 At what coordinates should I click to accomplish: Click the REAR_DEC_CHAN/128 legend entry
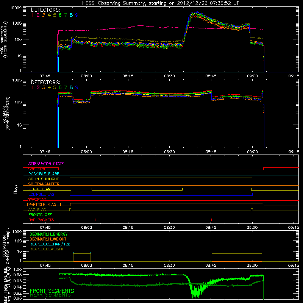pyautogui.click(x=50, y=244)
